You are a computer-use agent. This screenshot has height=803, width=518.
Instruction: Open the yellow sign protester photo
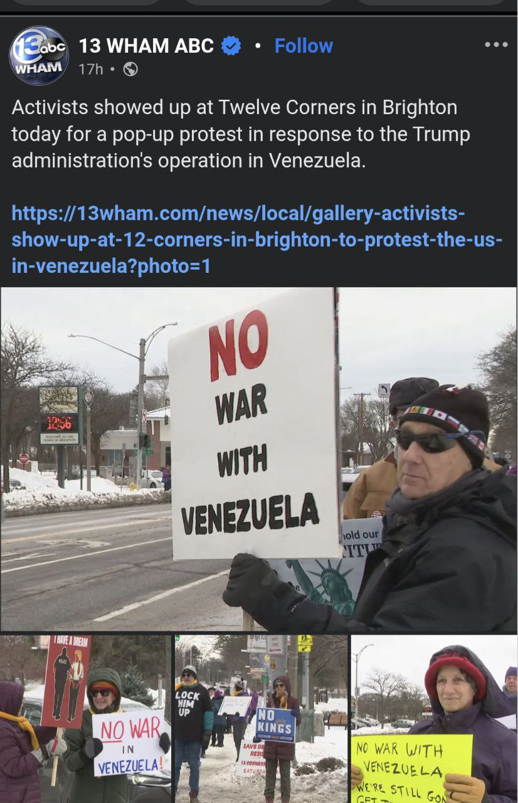pyautogui.click(x=434, y=719)
